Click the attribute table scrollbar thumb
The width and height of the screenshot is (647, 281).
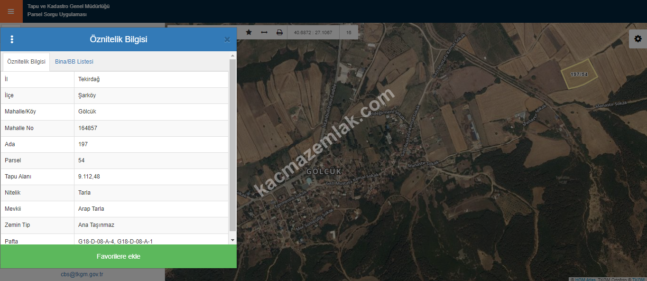tap(232, 142)
